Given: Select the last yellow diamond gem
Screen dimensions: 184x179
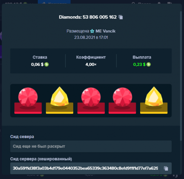Looking at the screenshot, I should click(154, 100).
